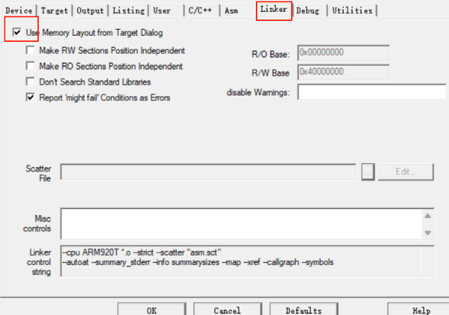Viewport: 449px width, 315px height.
Task: Browse for scatter file with ellipsis button
Action: point(368,172)
